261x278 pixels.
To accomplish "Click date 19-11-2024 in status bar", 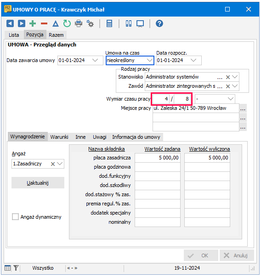I will [187, 268].
